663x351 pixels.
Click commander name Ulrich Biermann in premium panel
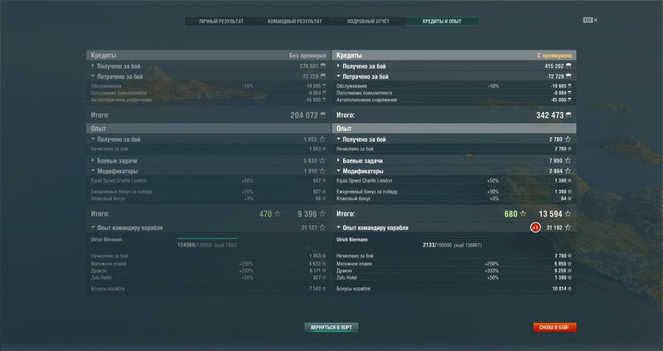(351, 240)
